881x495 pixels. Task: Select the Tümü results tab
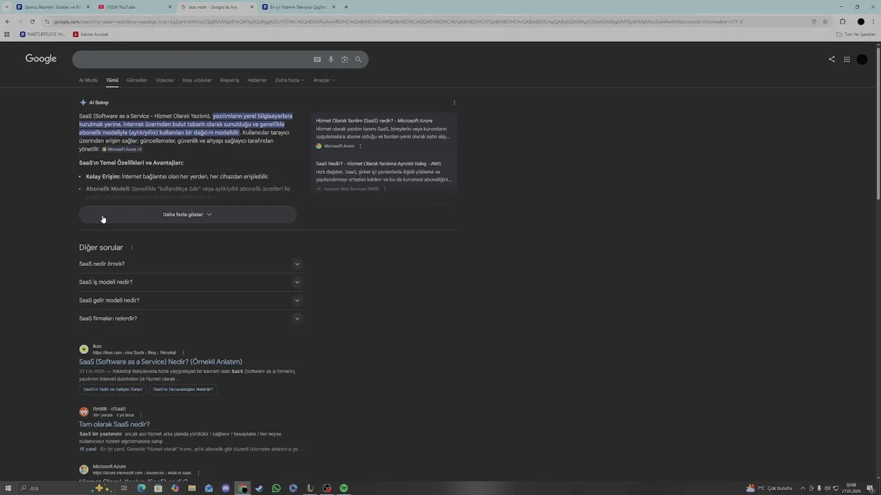coord(112,80)
